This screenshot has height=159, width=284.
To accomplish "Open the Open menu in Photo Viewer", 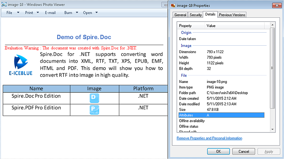I will click(x=87, y=13).
